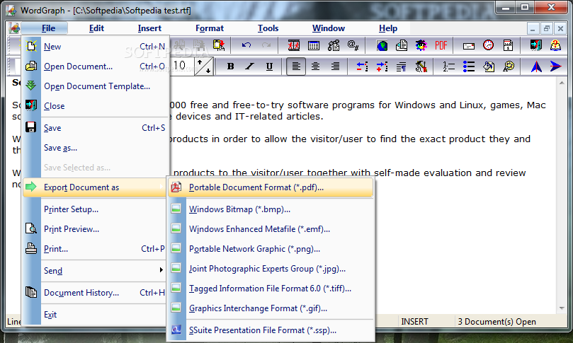Open the Edit menu
The image size is (573, 343).
point(96,28)
